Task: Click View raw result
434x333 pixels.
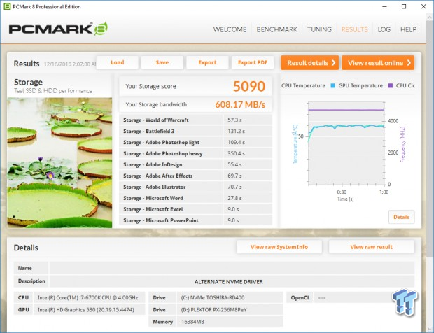Action: pyautogui.click(x=372, y=247)
